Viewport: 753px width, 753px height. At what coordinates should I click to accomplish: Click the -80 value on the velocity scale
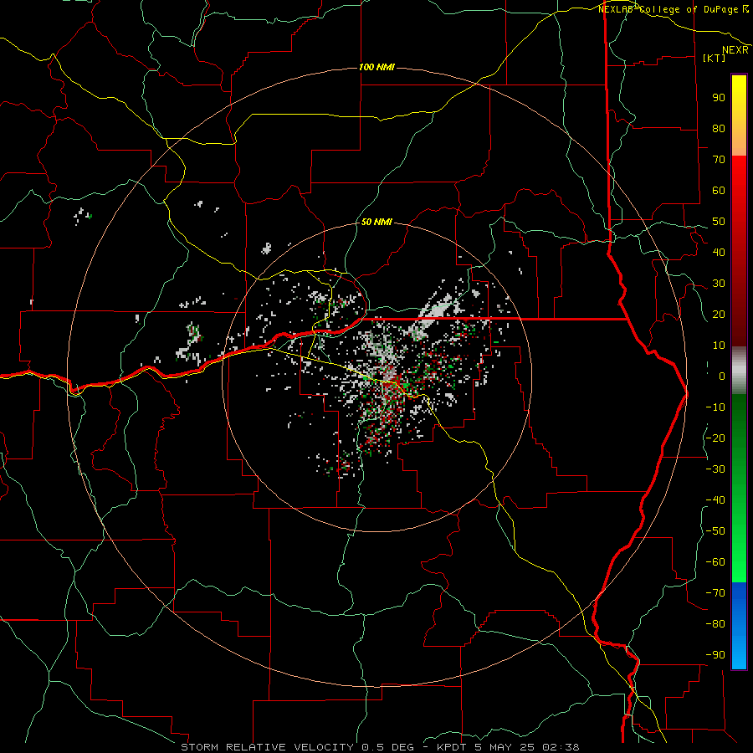pyautogui.click(x=715, y=624)
